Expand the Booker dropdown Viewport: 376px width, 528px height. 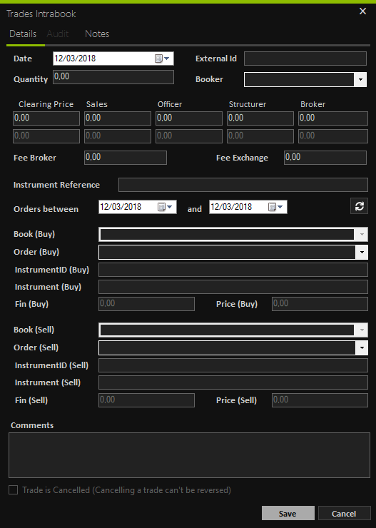click(360, 80)
